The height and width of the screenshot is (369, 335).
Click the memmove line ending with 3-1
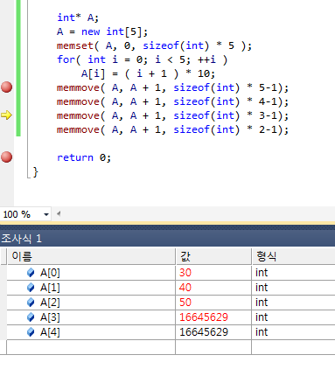pyautogui.click(x=172, y=115)
